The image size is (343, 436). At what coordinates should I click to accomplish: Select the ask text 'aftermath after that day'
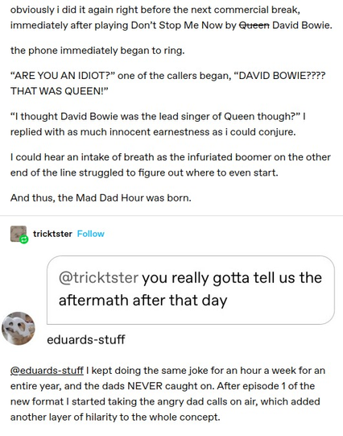click(x=143, y=301)
